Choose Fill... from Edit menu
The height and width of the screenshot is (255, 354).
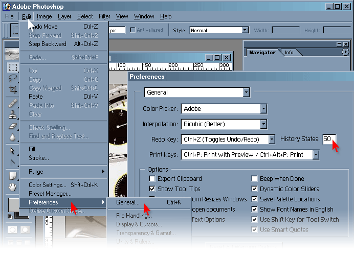tap(63, 149)
